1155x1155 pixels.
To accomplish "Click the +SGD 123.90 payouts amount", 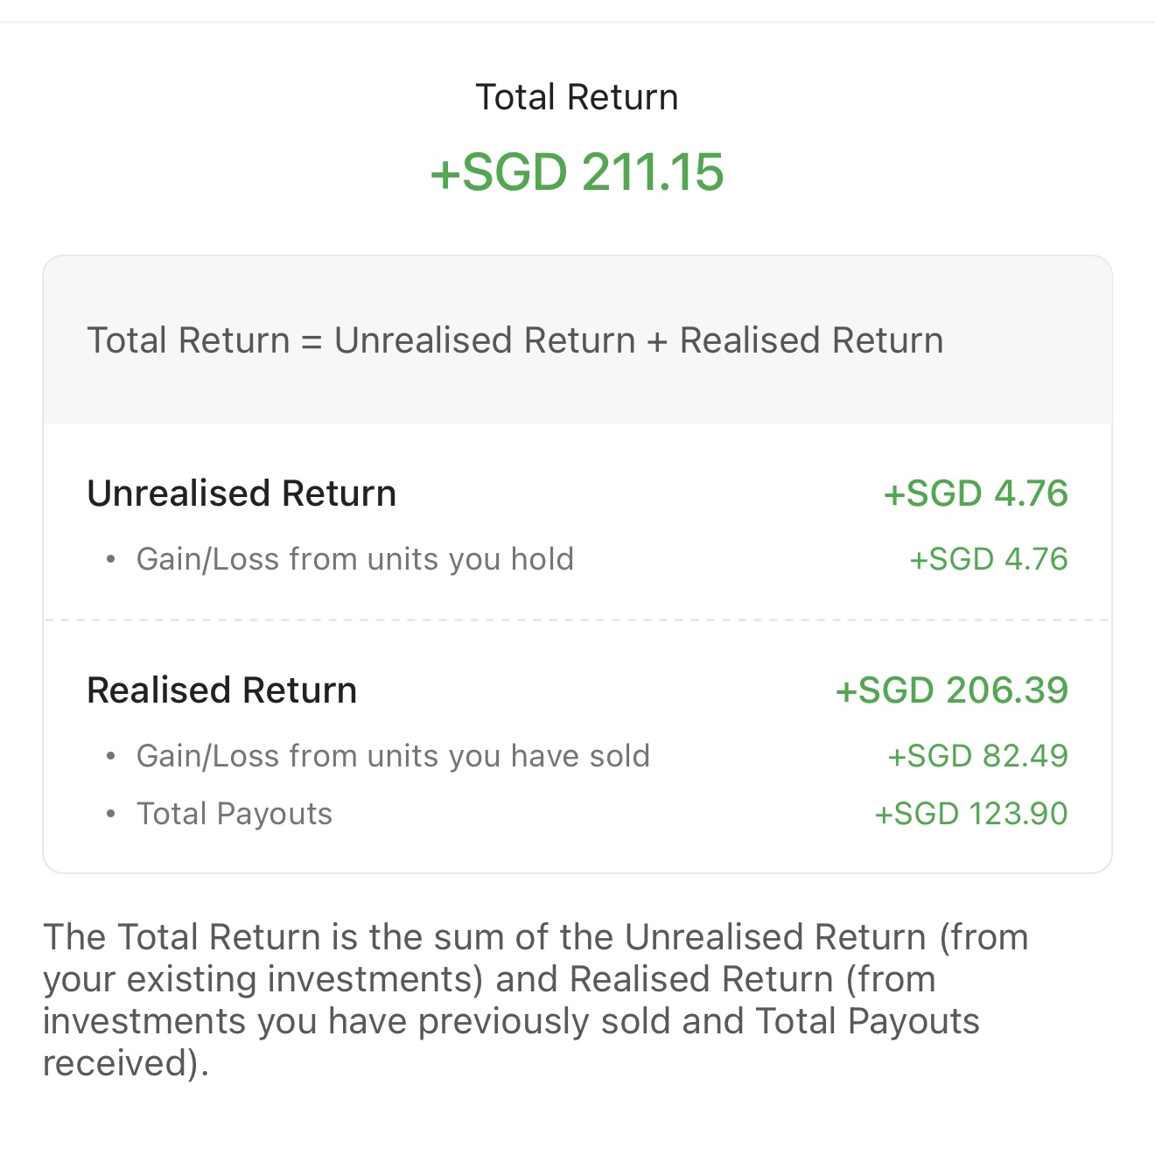I will pos(971,814).
